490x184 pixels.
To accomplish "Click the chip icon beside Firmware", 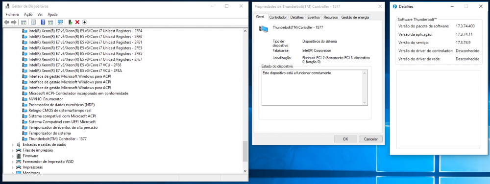I will click(18, 156).
